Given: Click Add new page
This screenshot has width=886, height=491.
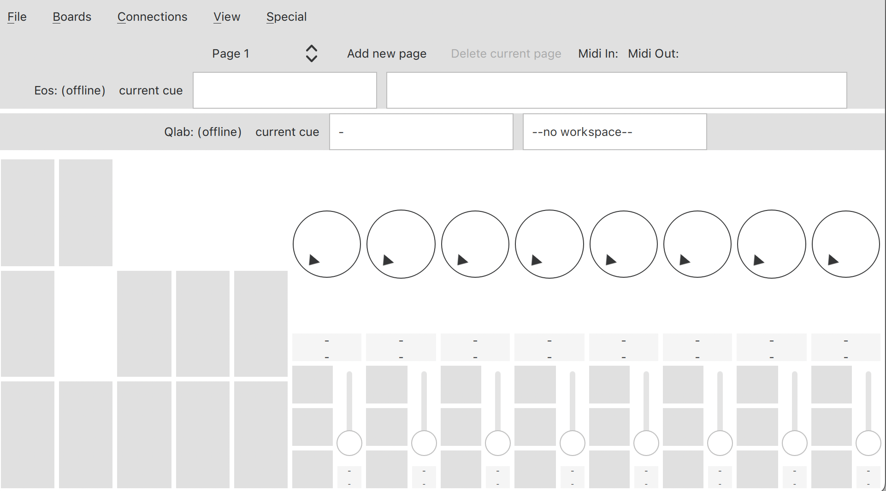Looking at the screenshot, I should pyautogui.click(x=386, y=54).
